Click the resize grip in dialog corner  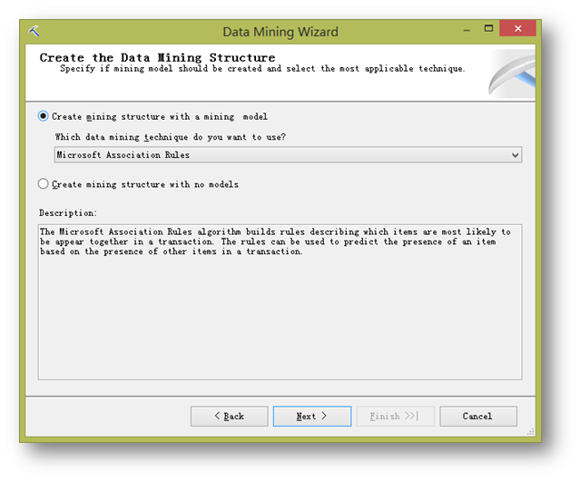point(531,432)
